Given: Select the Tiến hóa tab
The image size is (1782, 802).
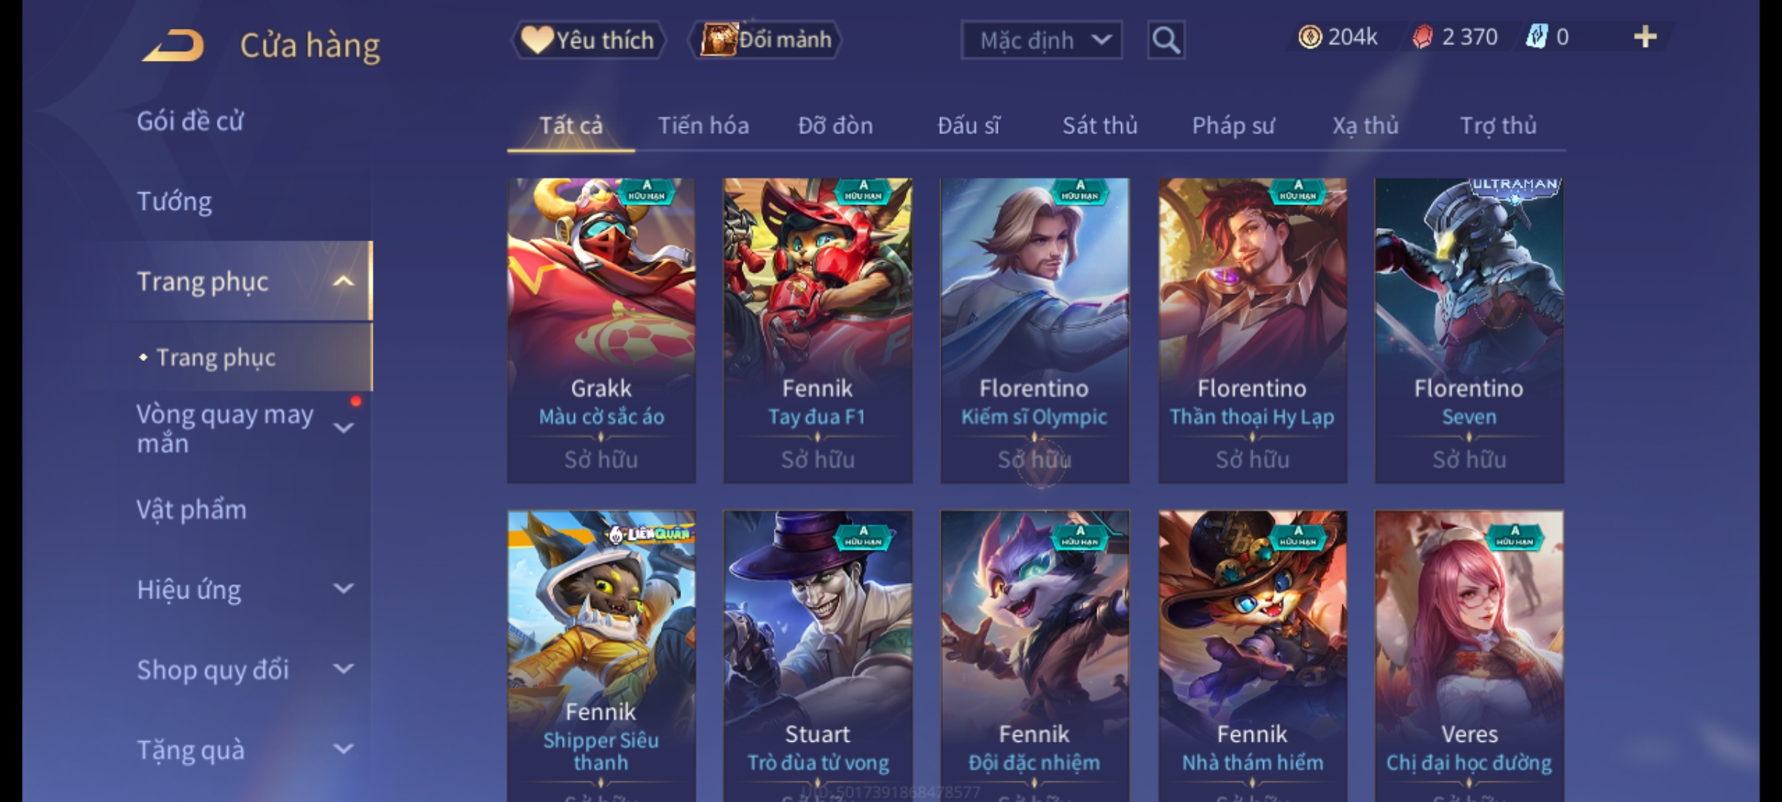Looking at the screenshot, I should point(703,125).
